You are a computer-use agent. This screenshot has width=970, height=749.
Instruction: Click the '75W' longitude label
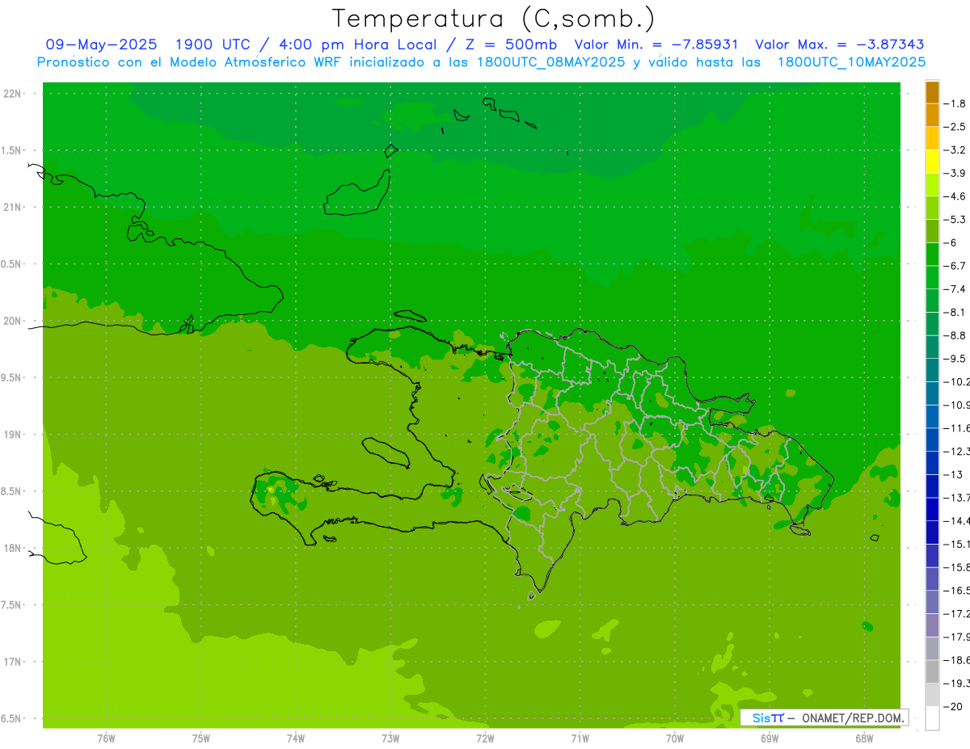click(x=201, y=738)
